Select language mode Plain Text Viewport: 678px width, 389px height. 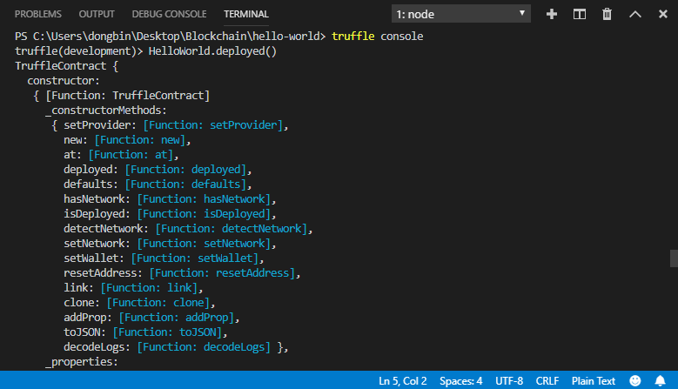click(x=594, y=381)
